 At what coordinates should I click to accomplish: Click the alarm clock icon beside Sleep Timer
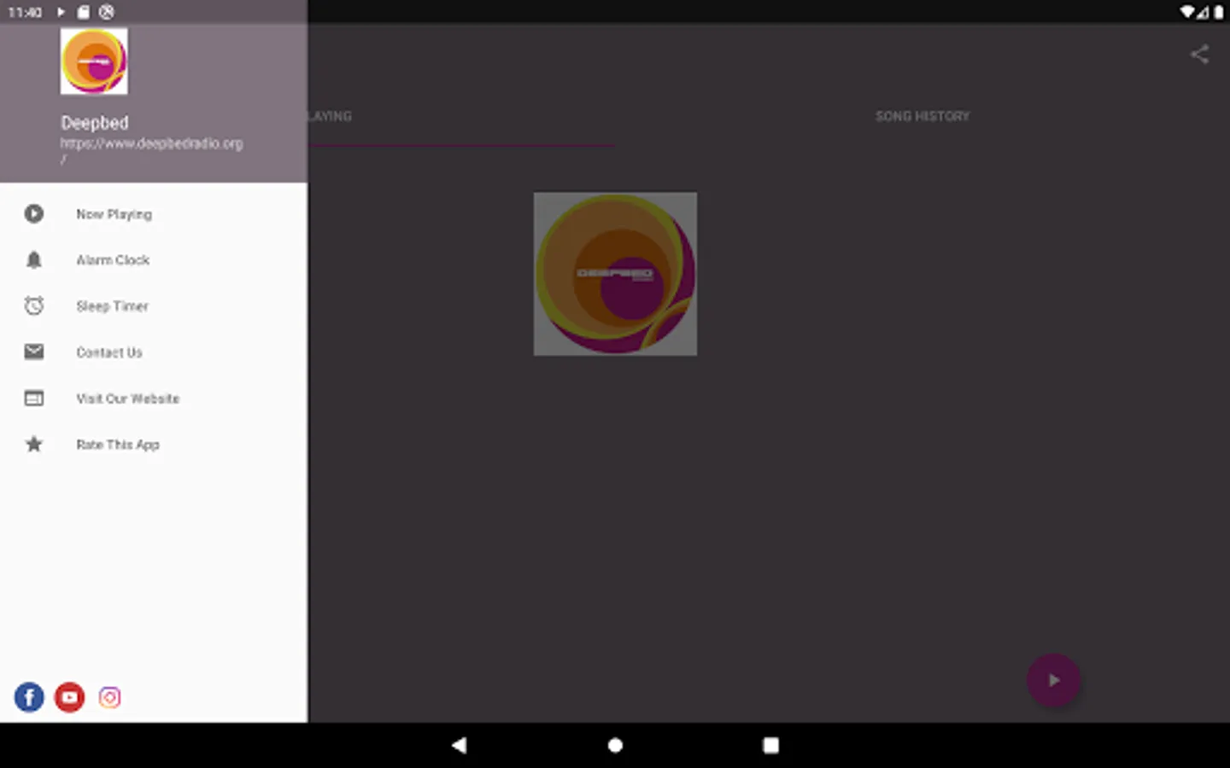click(x=34, y=305)
